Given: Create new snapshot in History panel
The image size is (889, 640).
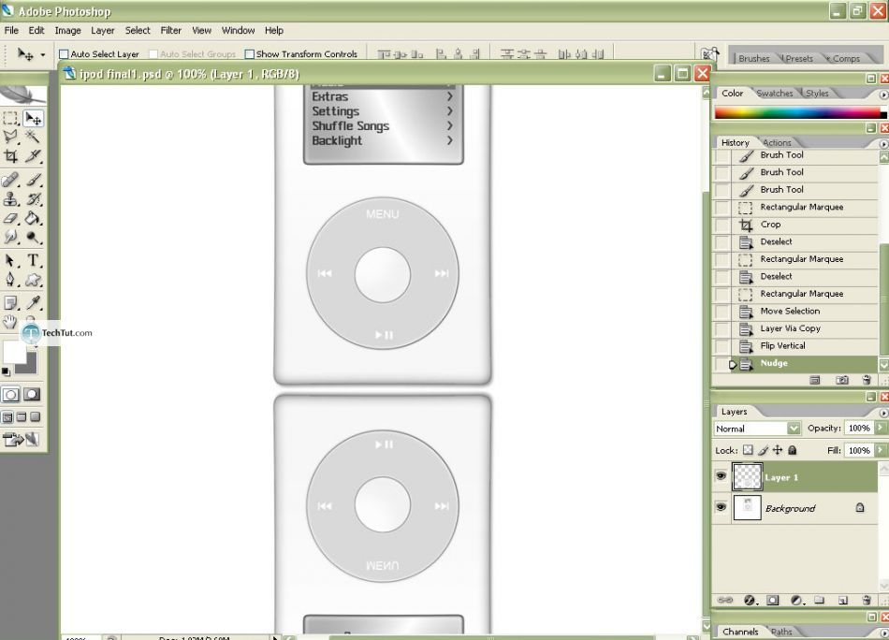Looking at the screenshot, I should pyautogui.click(x=842, y=380).
